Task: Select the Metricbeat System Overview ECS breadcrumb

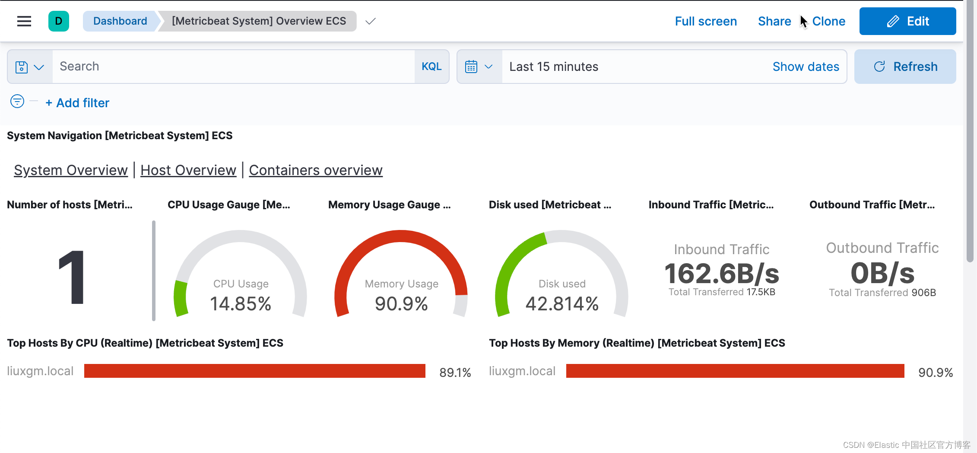Action: (x=259, y=21)
